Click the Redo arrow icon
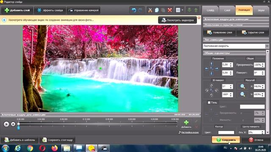Viewport: 271px width, 152px height. [140, 10]
